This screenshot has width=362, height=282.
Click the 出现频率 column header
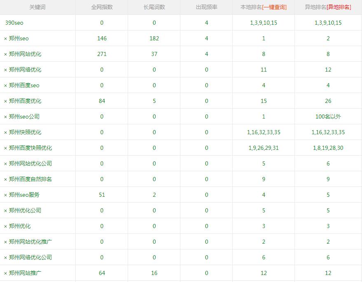click(206, 7)
